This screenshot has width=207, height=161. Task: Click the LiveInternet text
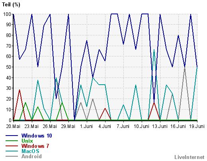(189, 157)
